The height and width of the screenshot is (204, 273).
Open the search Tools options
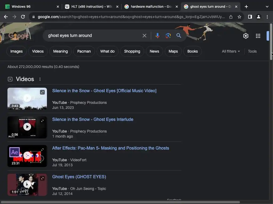click(x=252, y=51)
